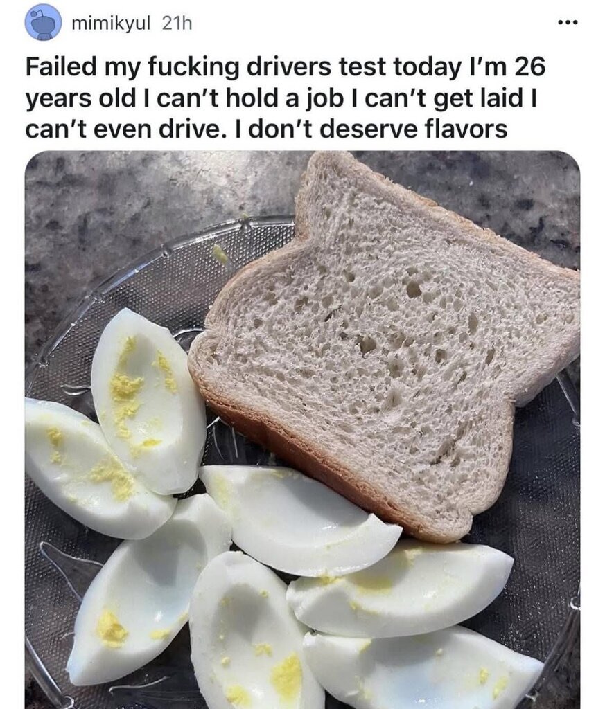Visit the mimikyul username profile
Screen dimensions: 605x709
111,23
